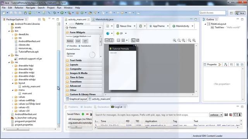The height and width of the screenshot is (139, 248).
Task: Open the Android Virtual Device Manager icon
Action: 30,13
